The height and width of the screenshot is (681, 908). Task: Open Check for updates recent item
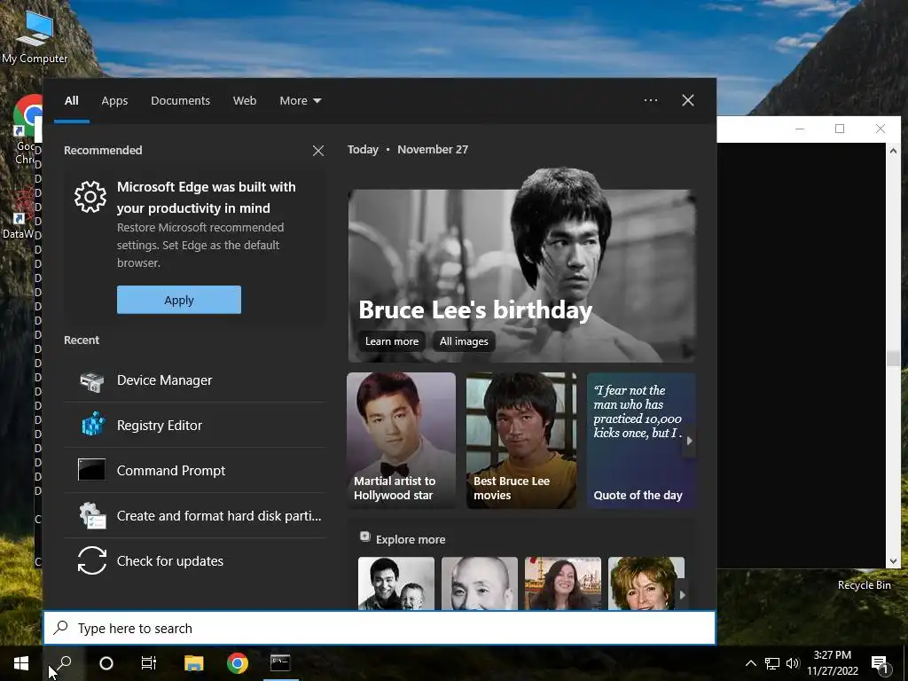pyautogui.click(x=194, y=561)
